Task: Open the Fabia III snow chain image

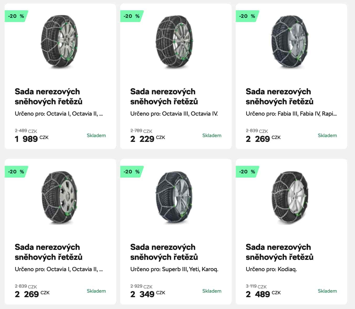Action: point(290,42)
